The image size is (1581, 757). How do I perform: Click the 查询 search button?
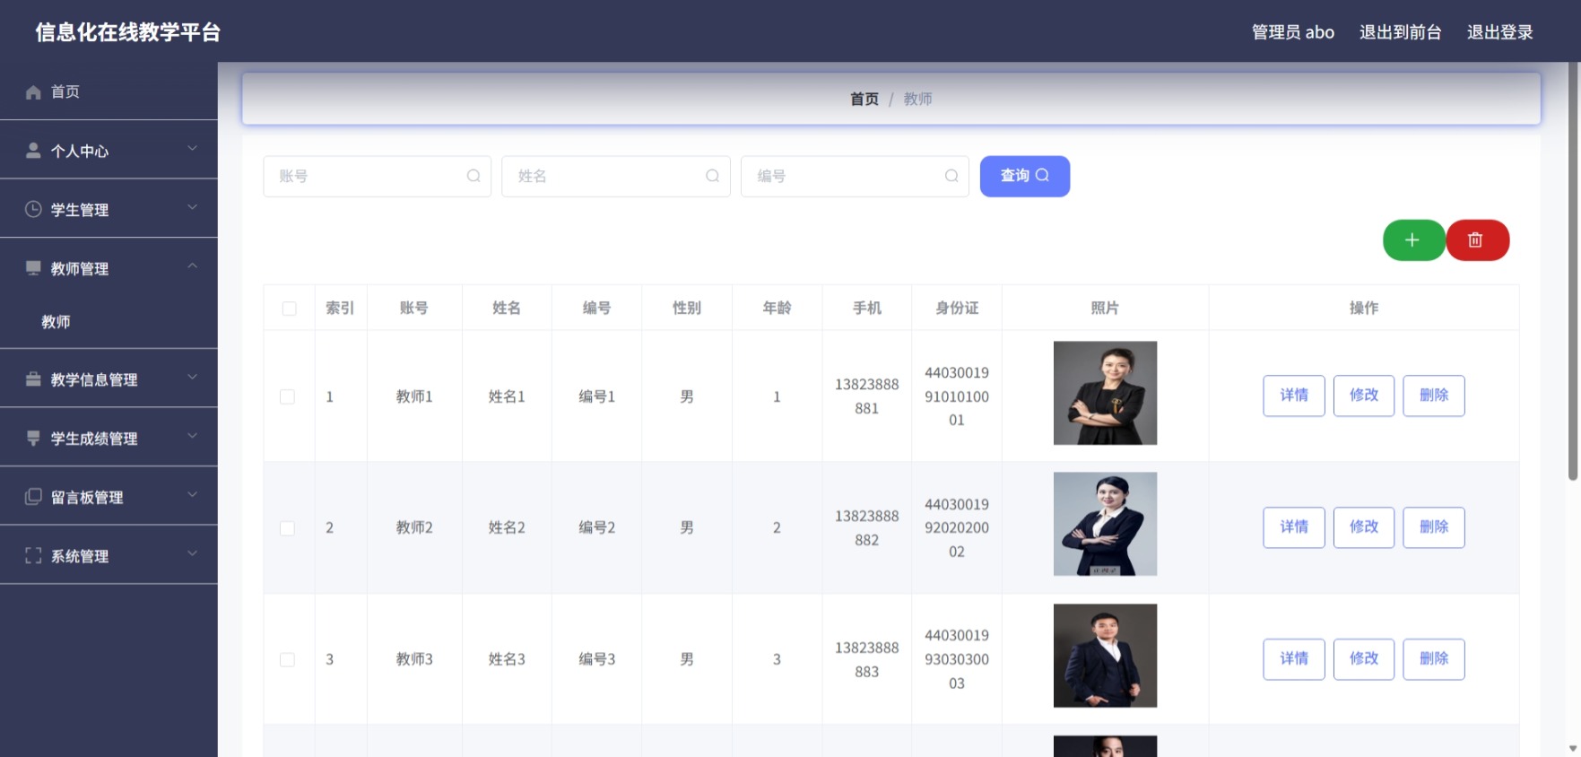[1025, 176]
